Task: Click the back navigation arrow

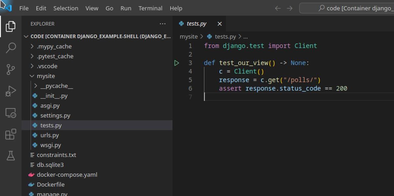Action: point(278,8)
